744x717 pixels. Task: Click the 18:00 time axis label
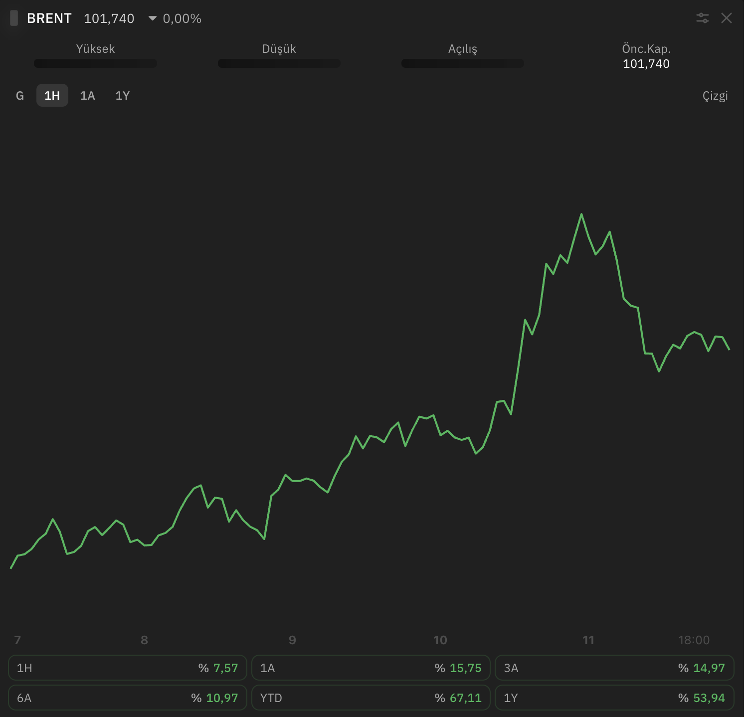pos(694,640)
